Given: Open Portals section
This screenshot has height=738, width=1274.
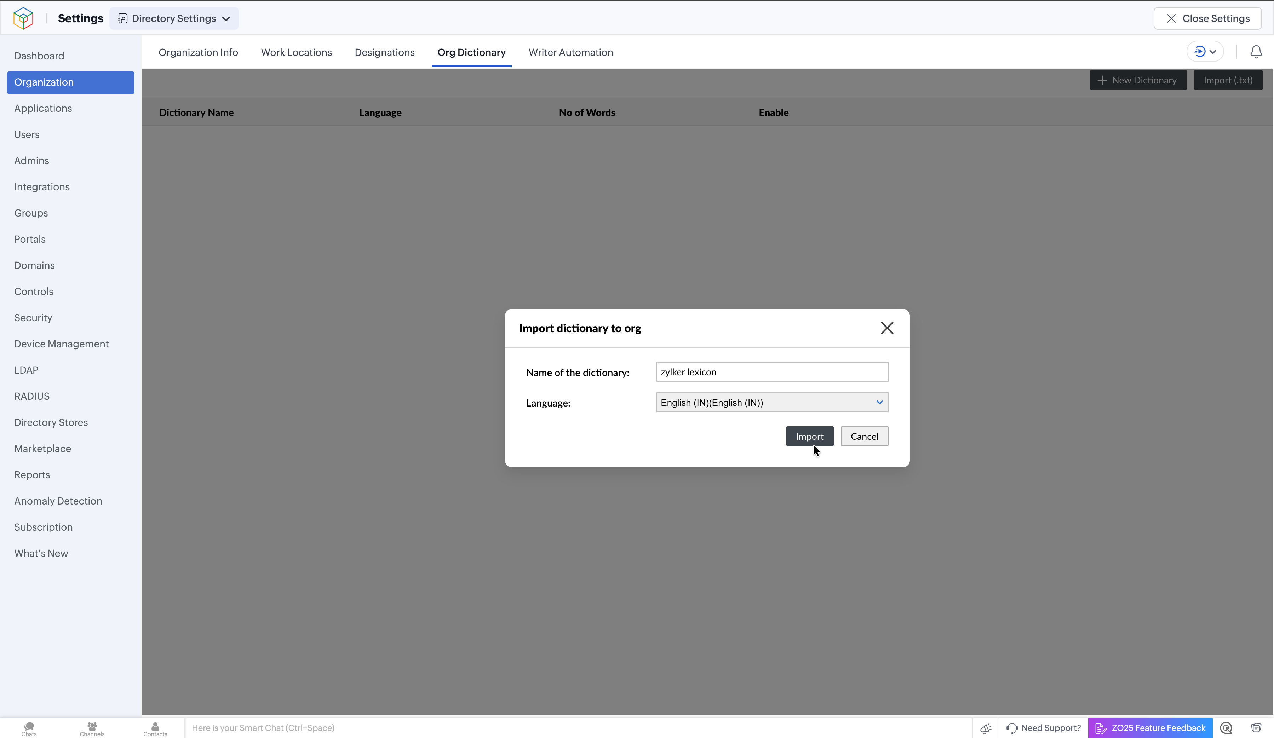Looking at the screenshot, I should 30,239.
